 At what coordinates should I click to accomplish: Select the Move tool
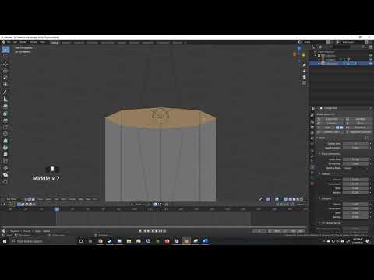[x=5, y=65]
